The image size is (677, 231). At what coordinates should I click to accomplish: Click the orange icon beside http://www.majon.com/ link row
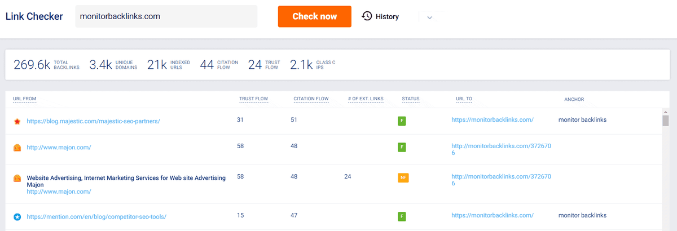17,148
